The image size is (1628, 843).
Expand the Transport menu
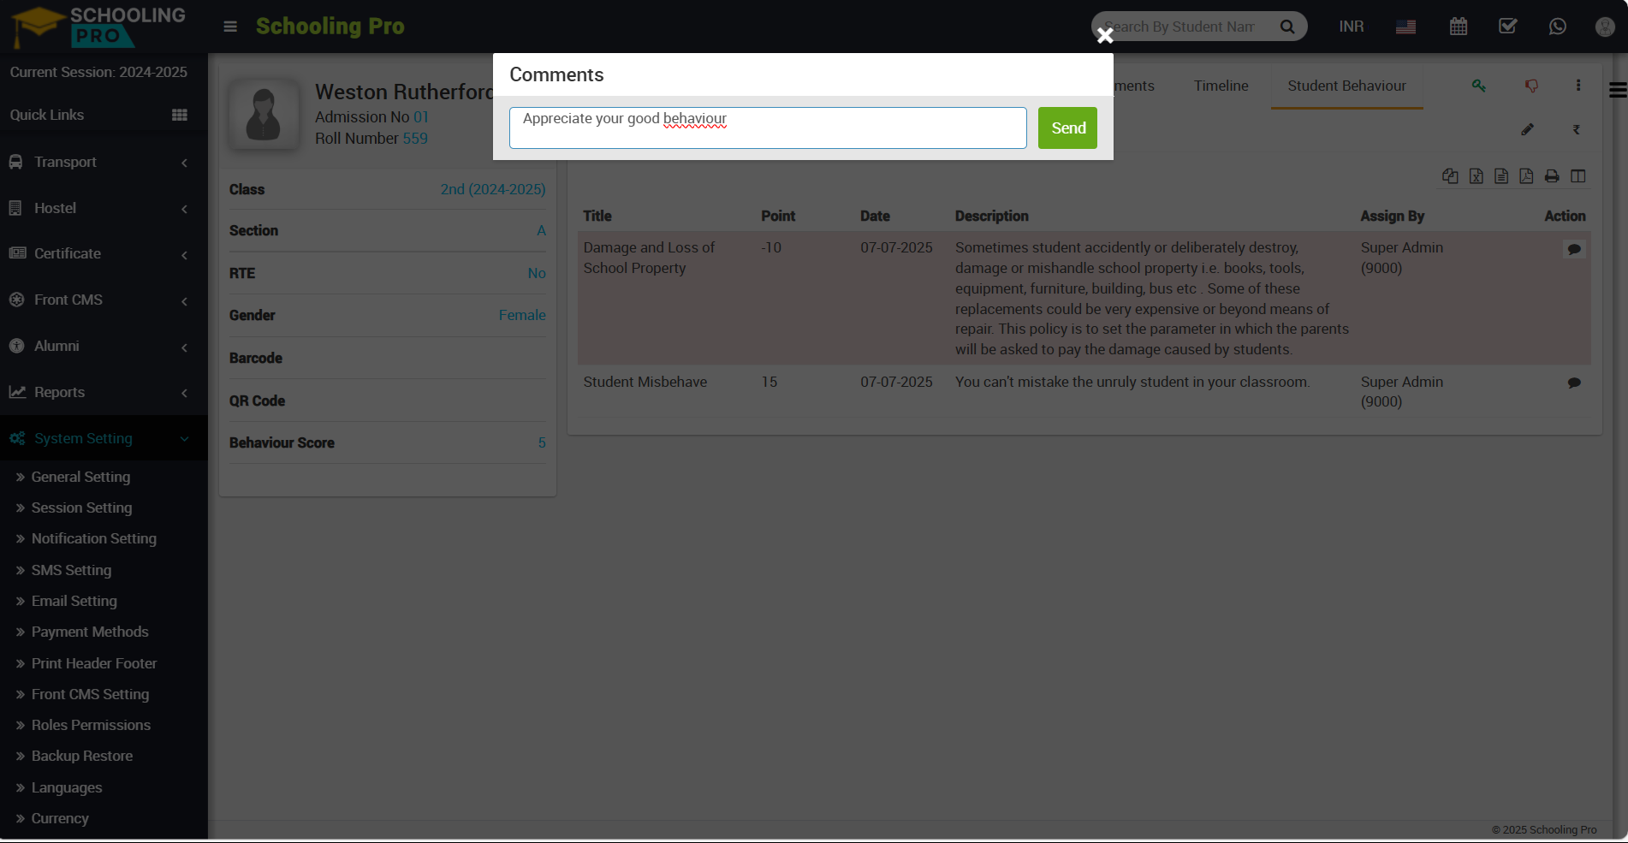(x=104, y=162)
